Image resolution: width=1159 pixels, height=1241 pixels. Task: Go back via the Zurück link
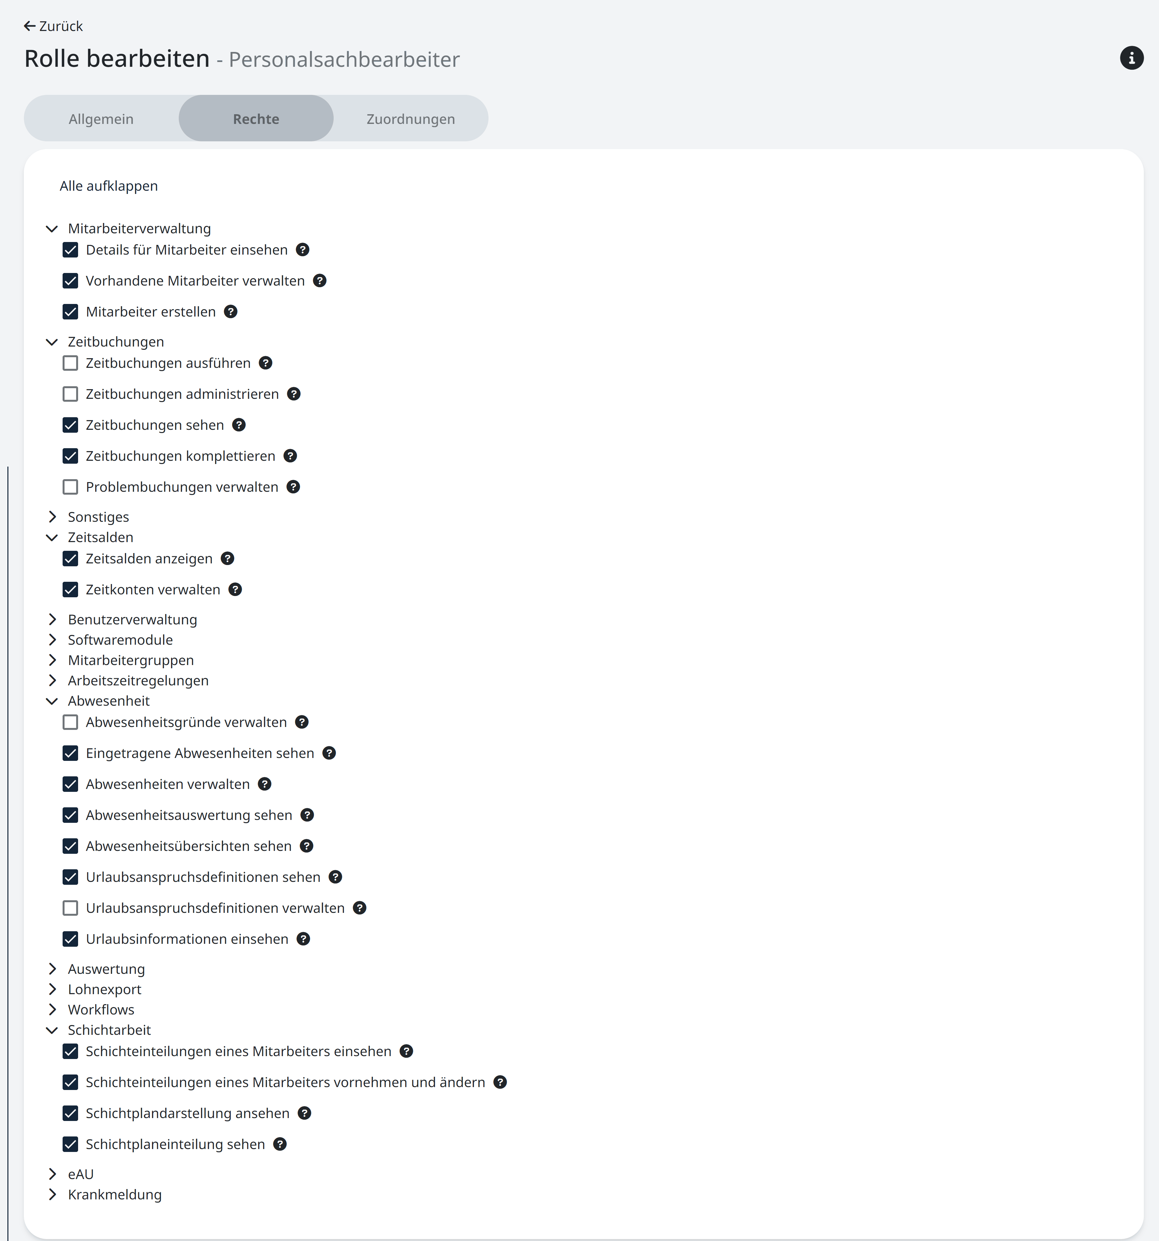point(54,26)
